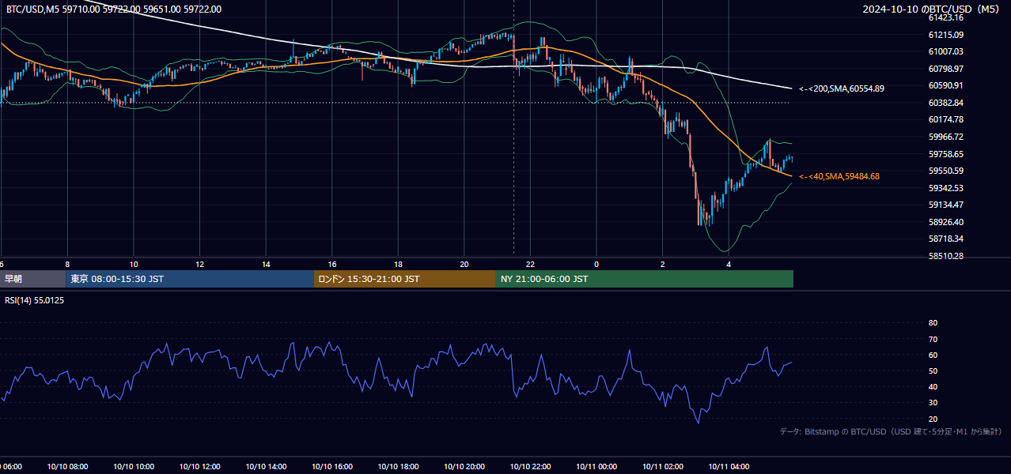
Task: Click the RSI level 50 label
Action: (933, 371)
